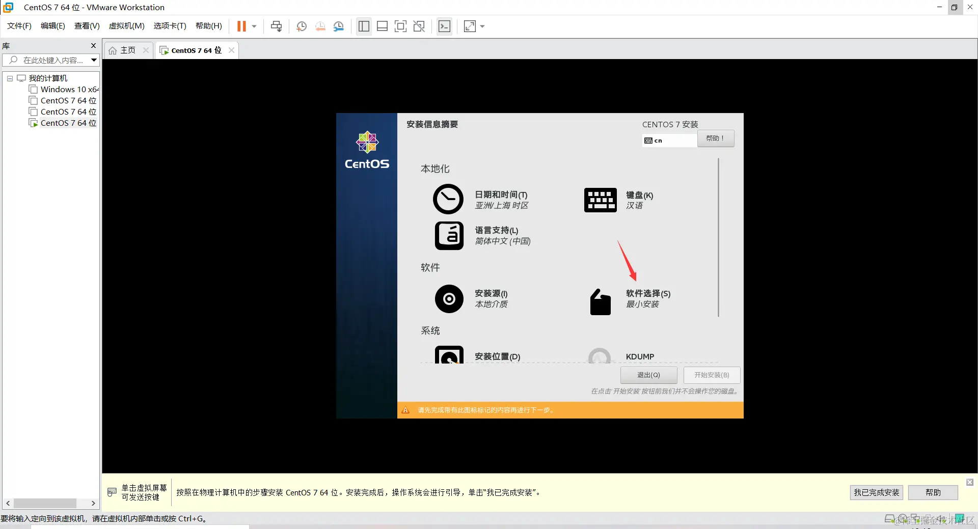Click the cn keyboard layout indicator

click(x=669, y=141)
